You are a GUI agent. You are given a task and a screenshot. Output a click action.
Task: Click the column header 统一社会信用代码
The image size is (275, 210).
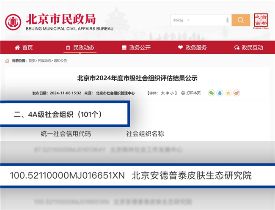[x=66, y=134]
